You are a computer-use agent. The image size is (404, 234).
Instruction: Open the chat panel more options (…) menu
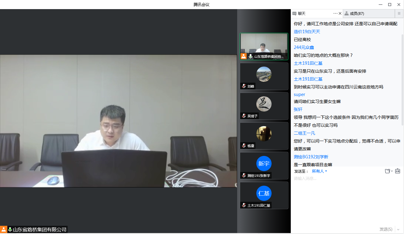tap(335, 13)
